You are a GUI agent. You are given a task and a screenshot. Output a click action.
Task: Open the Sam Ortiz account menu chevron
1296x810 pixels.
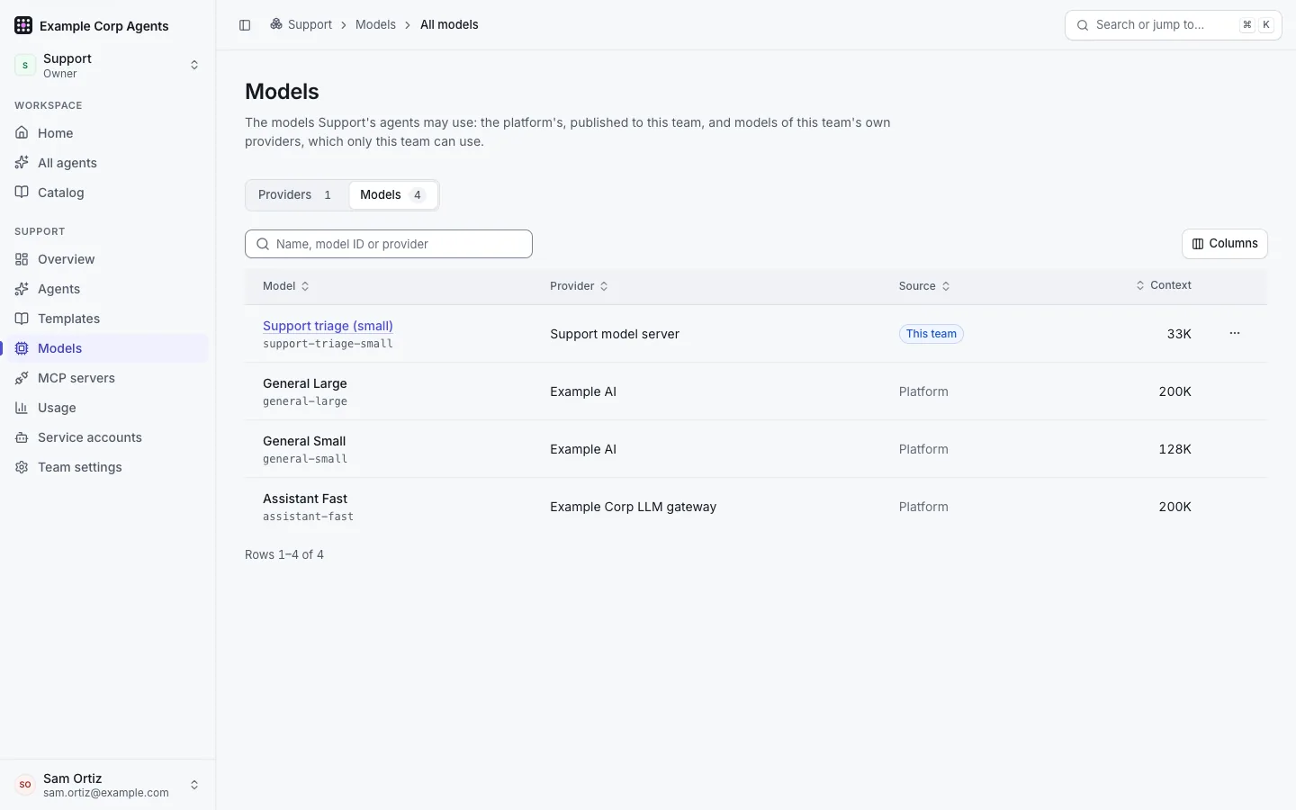point(194,785)
